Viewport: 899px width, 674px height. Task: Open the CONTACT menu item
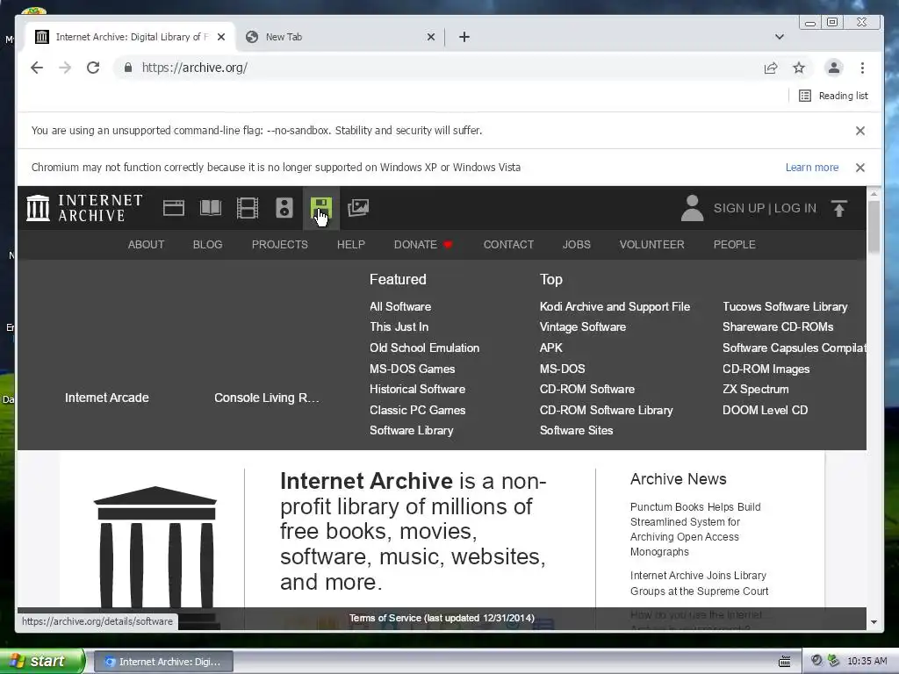(508, 245)
